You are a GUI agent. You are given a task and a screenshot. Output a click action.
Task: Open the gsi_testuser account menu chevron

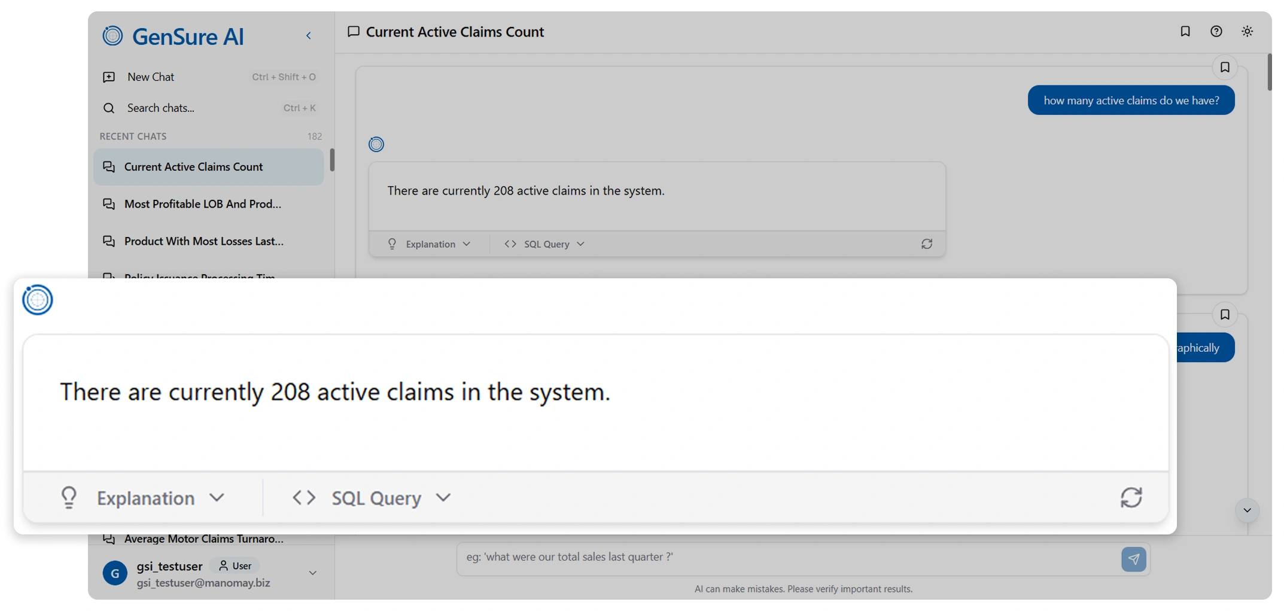click(312, 573)
